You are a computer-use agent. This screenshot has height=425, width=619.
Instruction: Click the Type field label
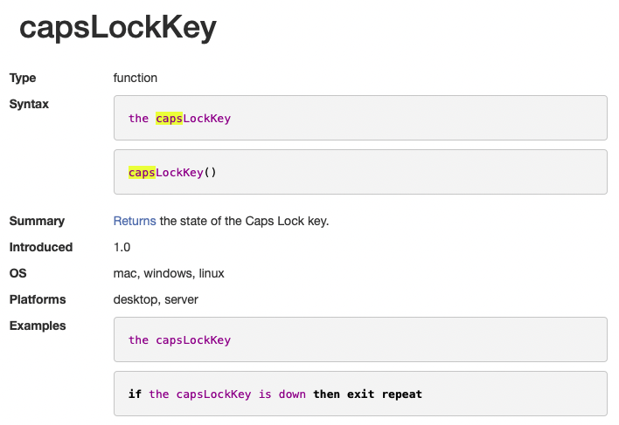(23, 78)
